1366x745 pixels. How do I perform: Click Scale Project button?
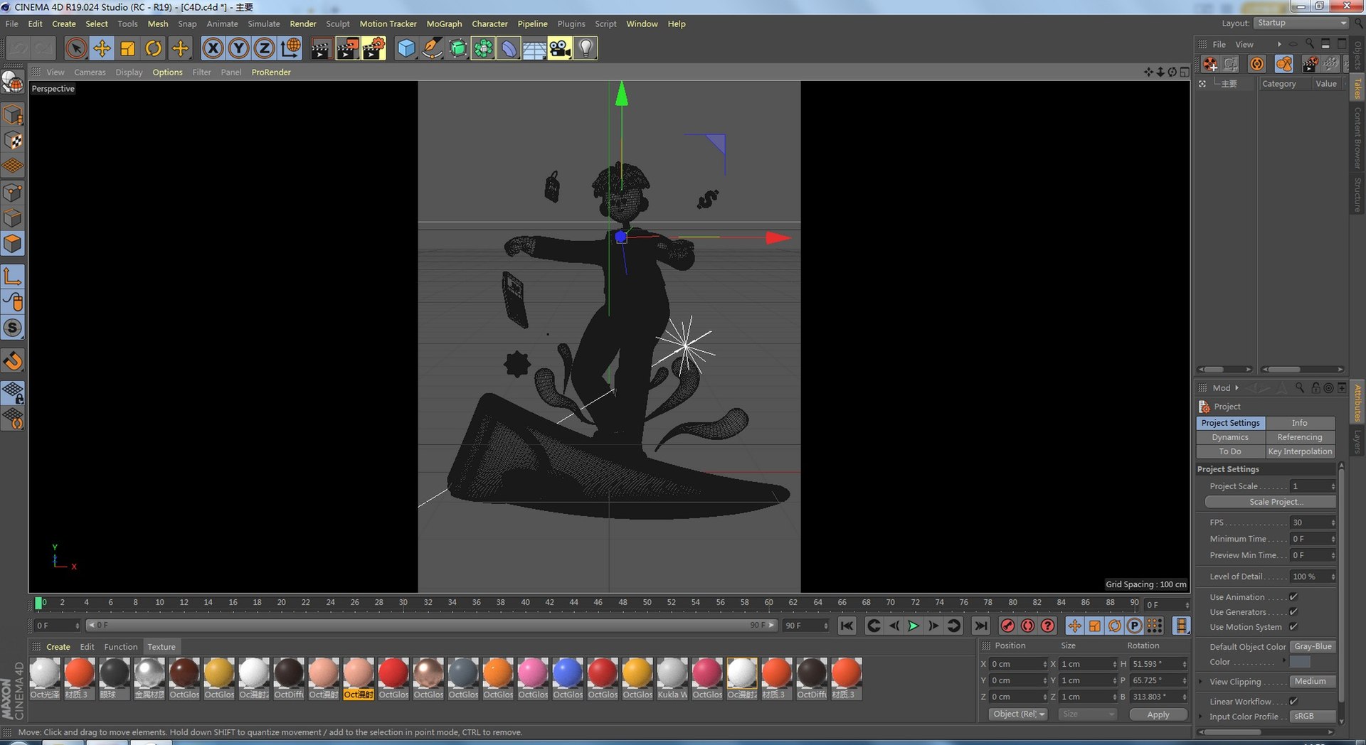(1270, 502)
